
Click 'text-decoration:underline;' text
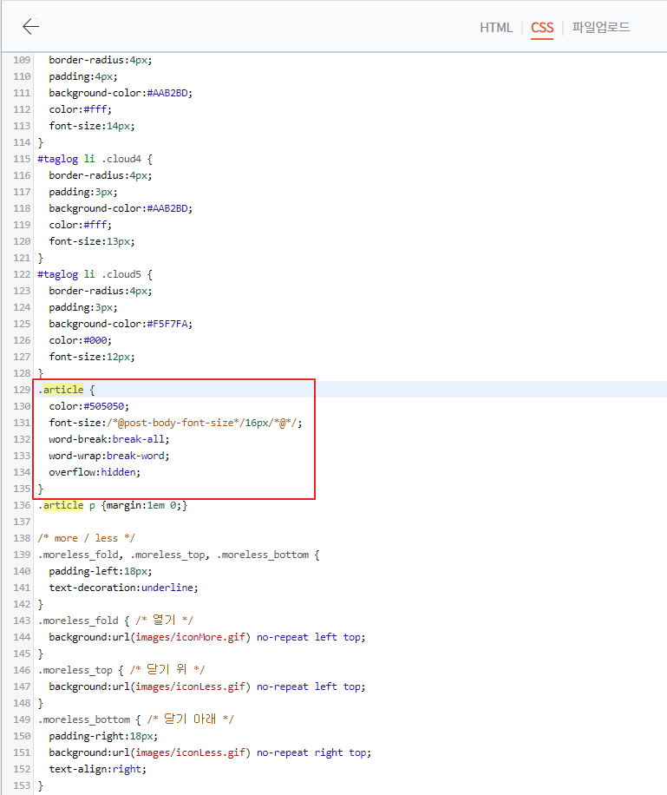[x=124, y=587]
